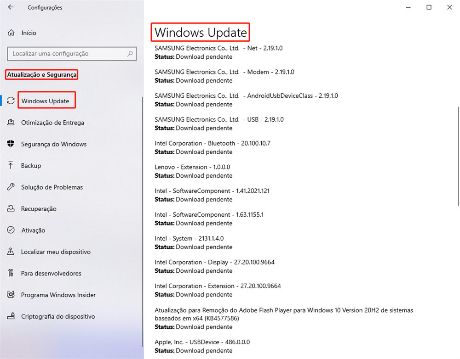Click the update list scrollbar
This screenshot has height=359, width=460.
coord(458,157)
